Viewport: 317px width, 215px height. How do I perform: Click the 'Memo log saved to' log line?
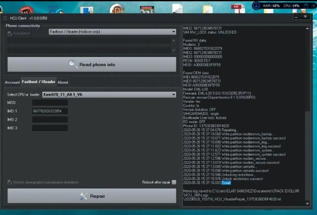pyautogui.click(x=241, y=191)
